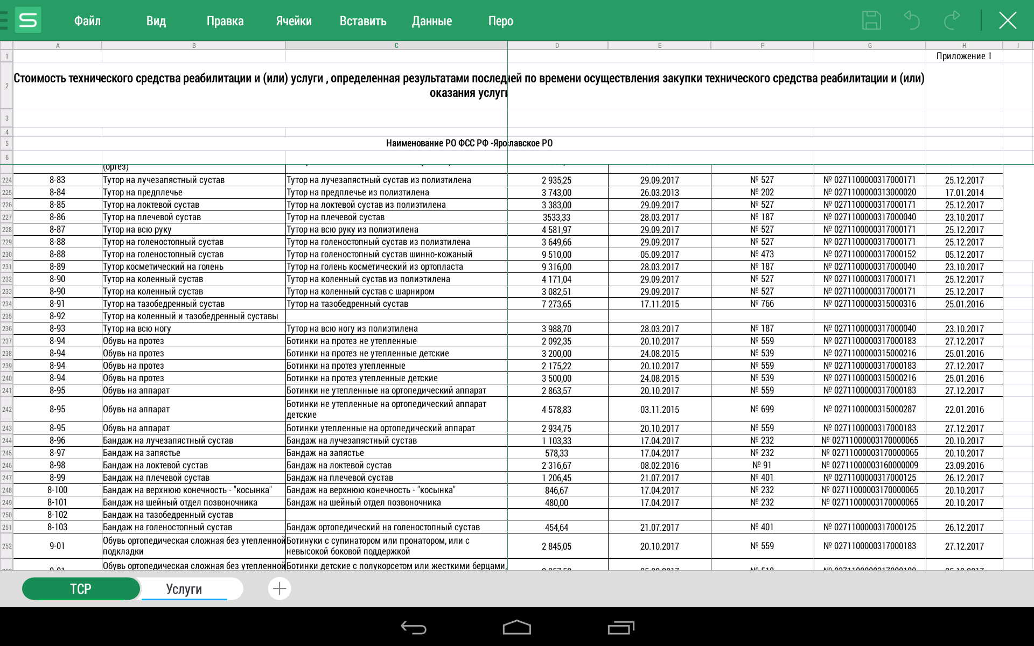Select row 252 header

click(6, 546)
